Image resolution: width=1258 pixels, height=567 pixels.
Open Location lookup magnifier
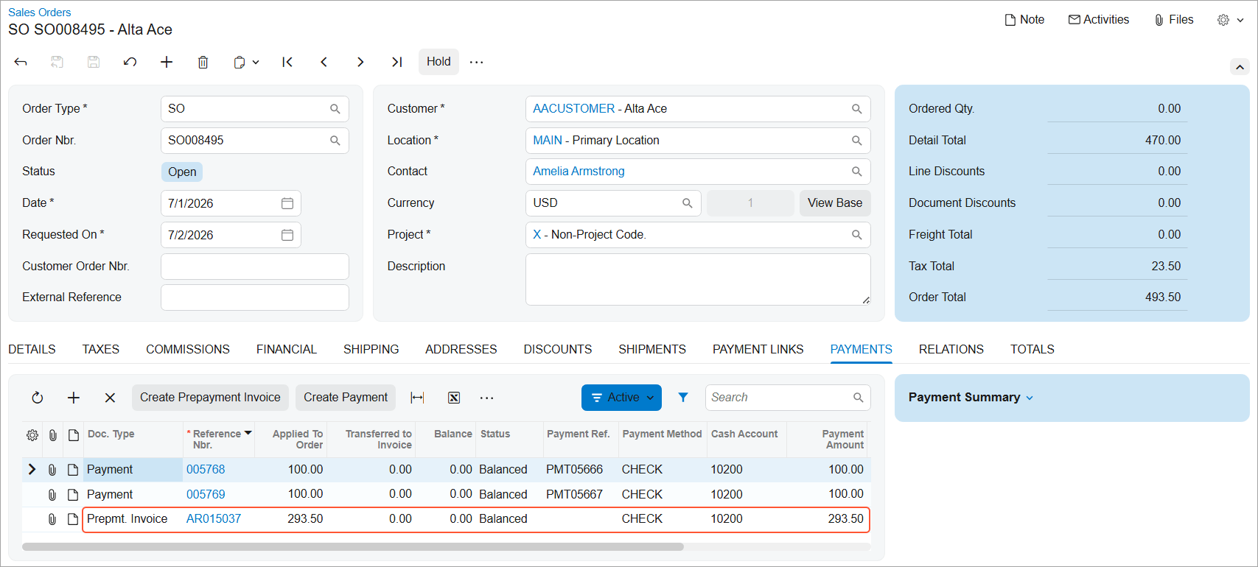point(857,141)
